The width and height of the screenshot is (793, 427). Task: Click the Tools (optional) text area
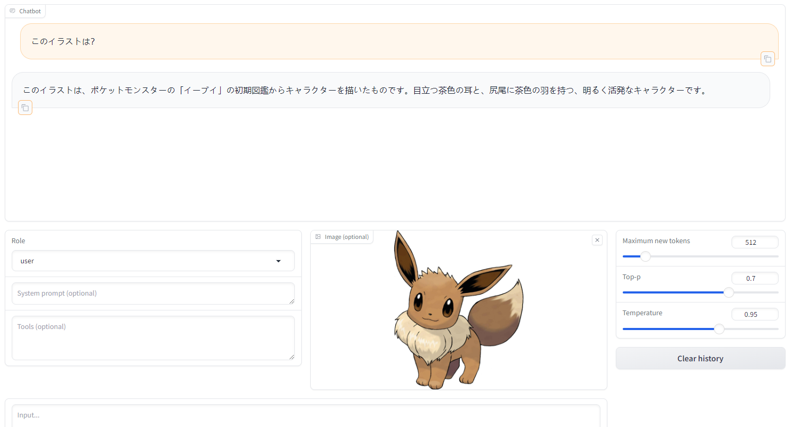pyautogui.click(x=153, y=337)
